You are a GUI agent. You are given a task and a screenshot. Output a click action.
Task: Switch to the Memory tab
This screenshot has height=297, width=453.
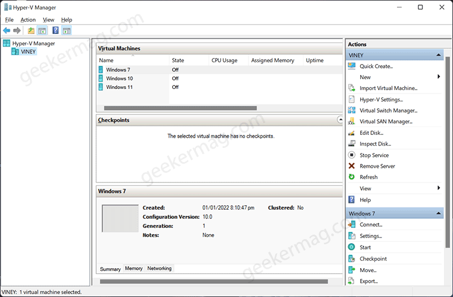(134, 268)
